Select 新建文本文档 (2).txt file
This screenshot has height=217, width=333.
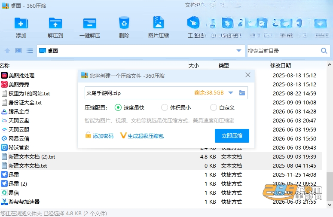point(28,157)
